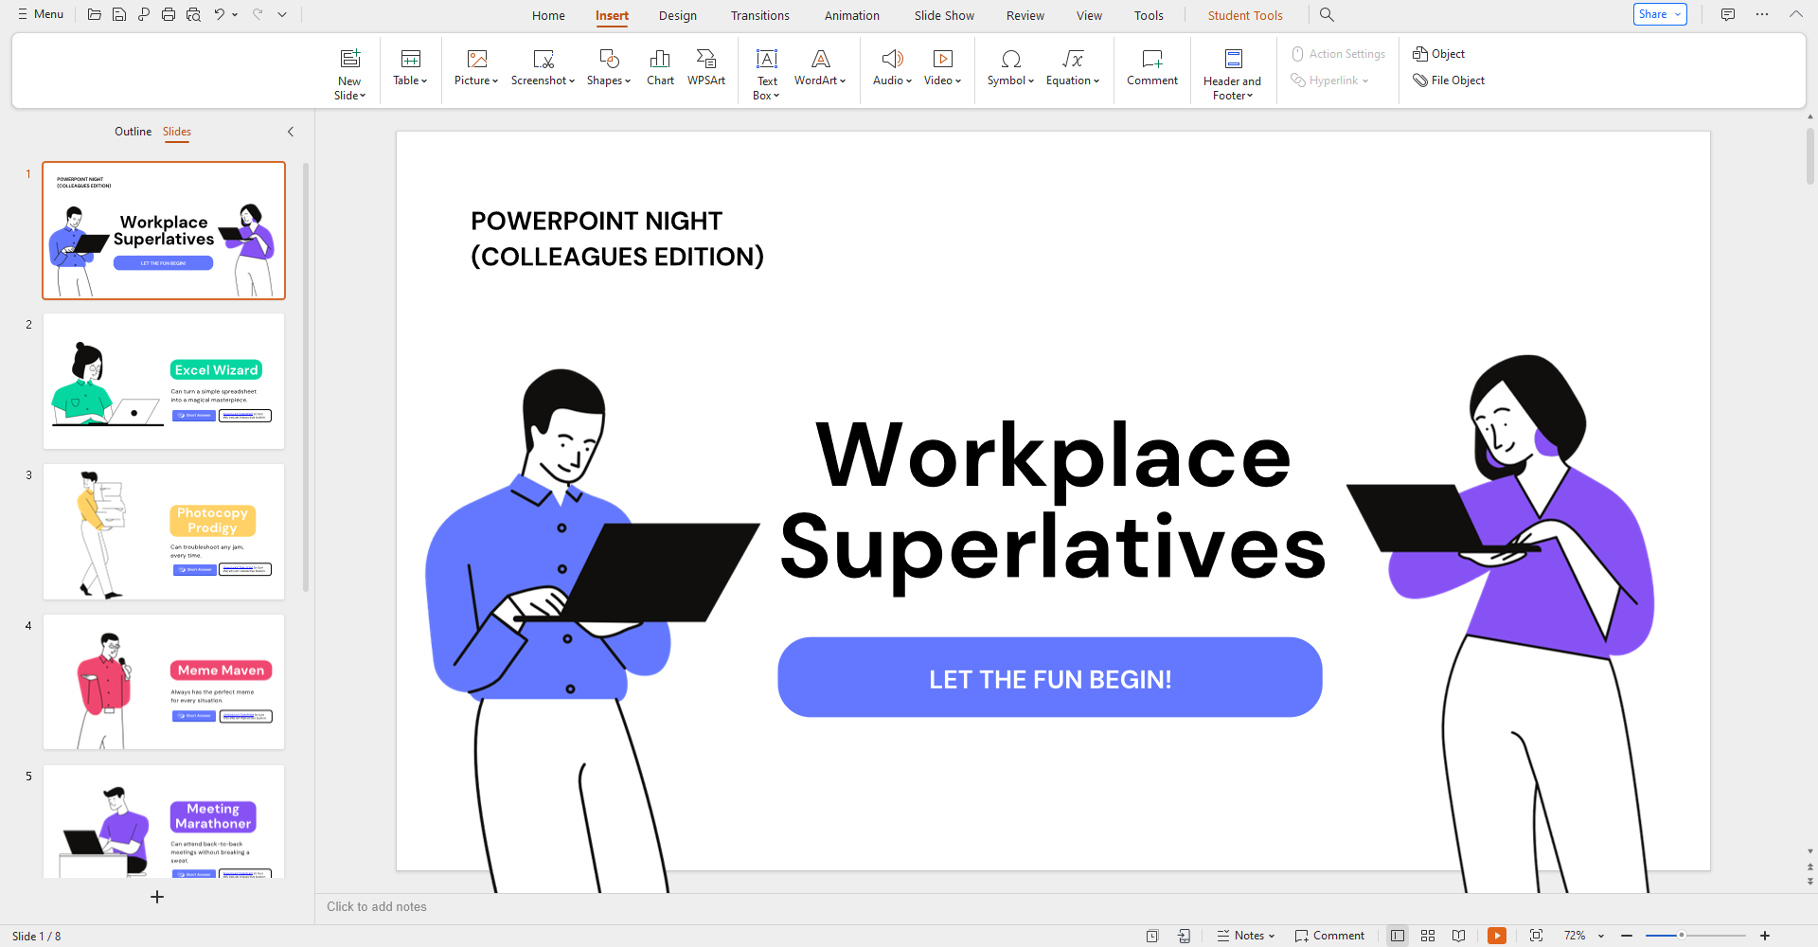Open Header and Footer settings
The width and height of the screenshot is (1818, 947).
tap(1232, 74)
